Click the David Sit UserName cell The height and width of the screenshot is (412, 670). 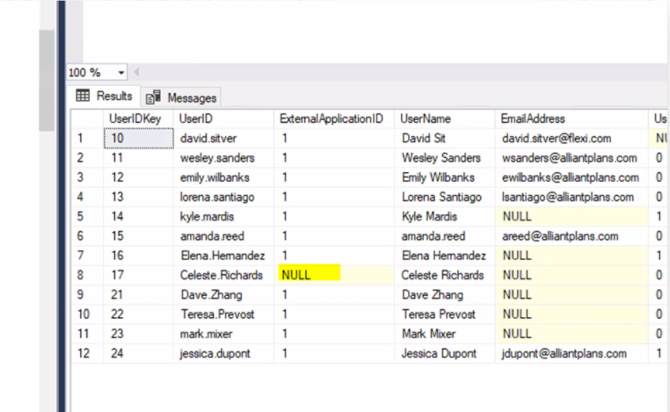coord(445,138)
